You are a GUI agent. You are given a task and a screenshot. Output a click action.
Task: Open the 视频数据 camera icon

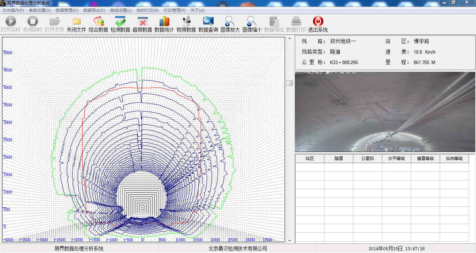[186, 21]
